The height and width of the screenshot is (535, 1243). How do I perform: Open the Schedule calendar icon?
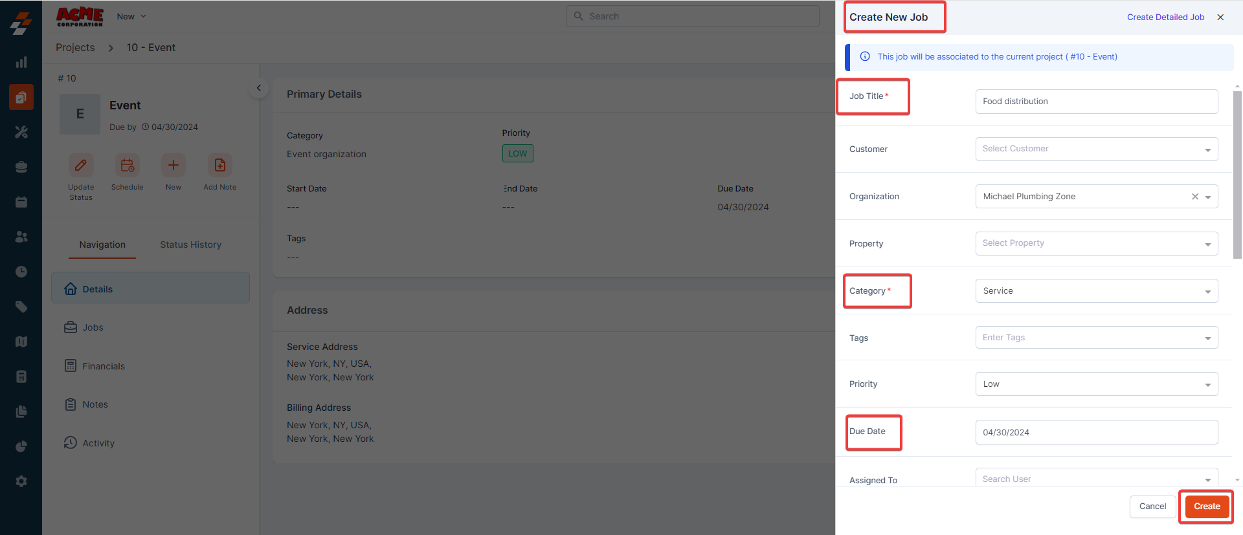click(x=127, y=166)
